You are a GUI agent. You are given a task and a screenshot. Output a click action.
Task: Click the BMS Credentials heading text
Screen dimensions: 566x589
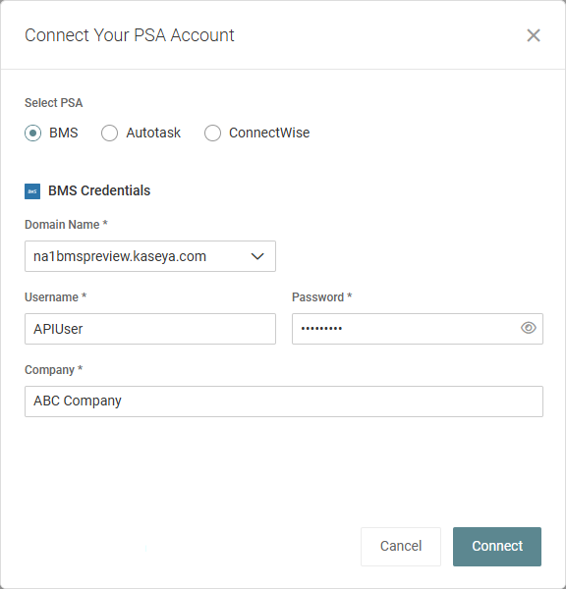(x=99, y=190)
